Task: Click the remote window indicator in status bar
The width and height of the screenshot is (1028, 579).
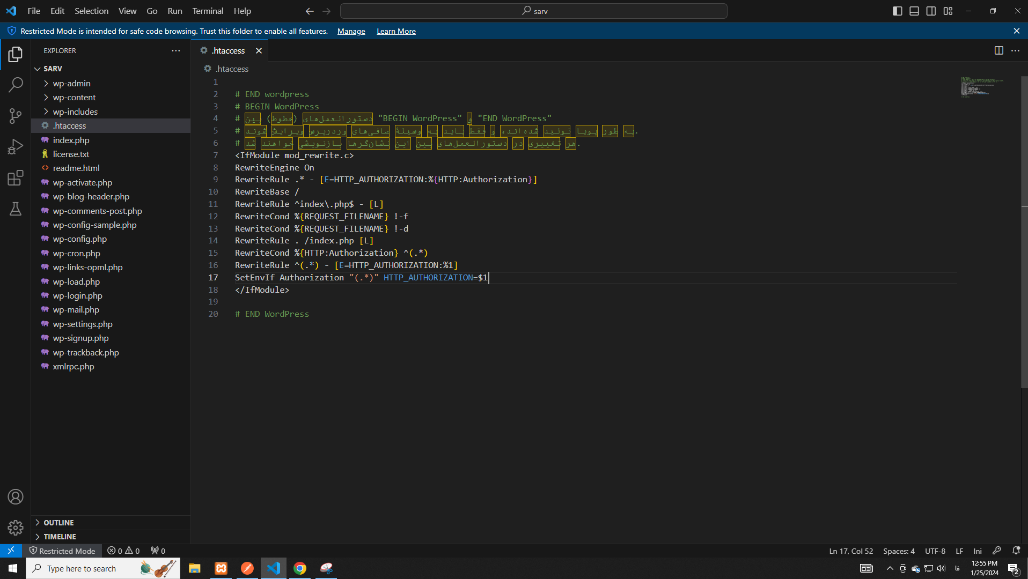Action: click(11, 551)
